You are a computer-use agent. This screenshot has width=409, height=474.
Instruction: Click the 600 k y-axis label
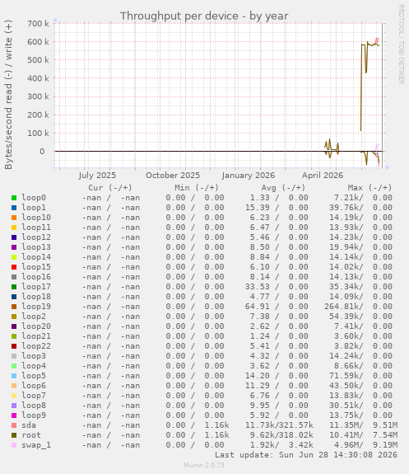click(38, 42)
